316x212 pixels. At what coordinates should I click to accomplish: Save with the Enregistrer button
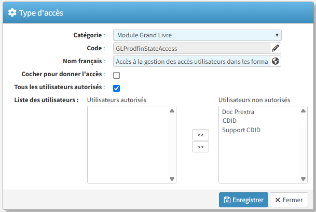tap(243, 200)
